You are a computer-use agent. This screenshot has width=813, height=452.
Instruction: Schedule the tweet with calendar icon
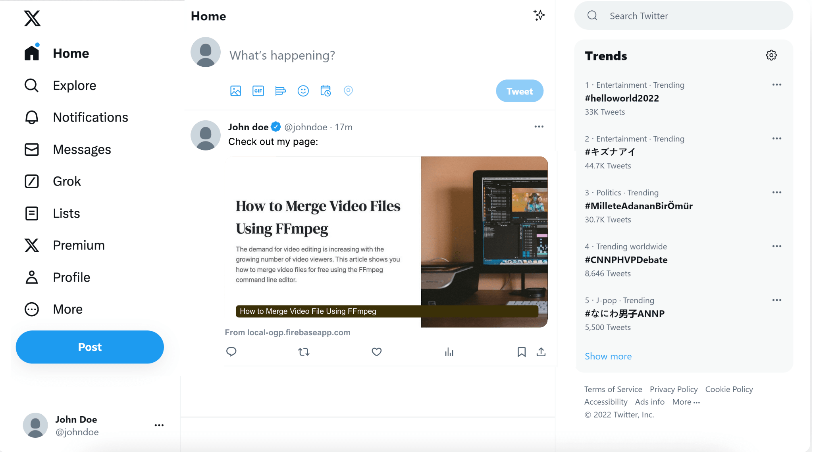[326, 91]
